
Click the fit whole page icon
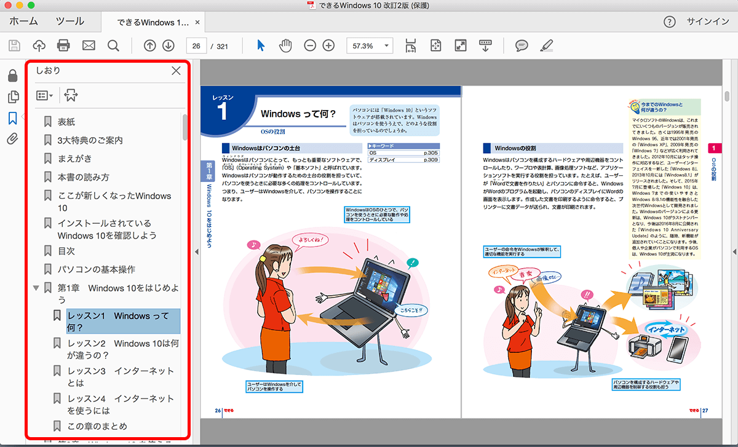point(436,45)
